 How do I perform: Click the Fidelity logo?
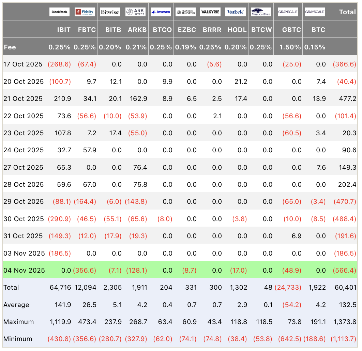(x=85, y=12)
